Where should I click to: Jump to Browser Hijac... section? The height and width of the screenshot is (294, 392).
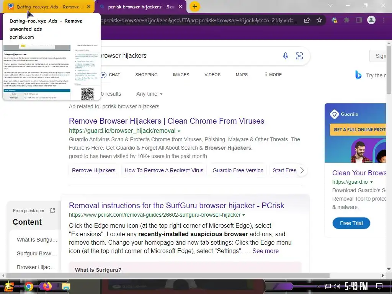pos(36,267)
